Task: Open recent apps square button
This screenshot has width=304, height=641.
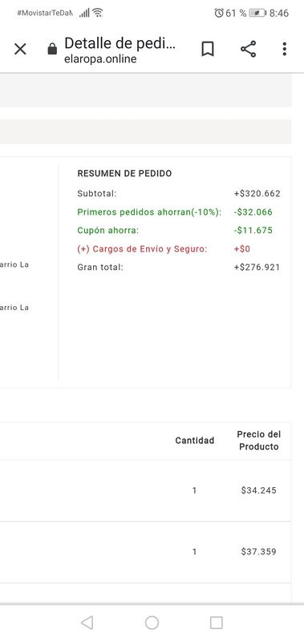Action: [216, 623]
